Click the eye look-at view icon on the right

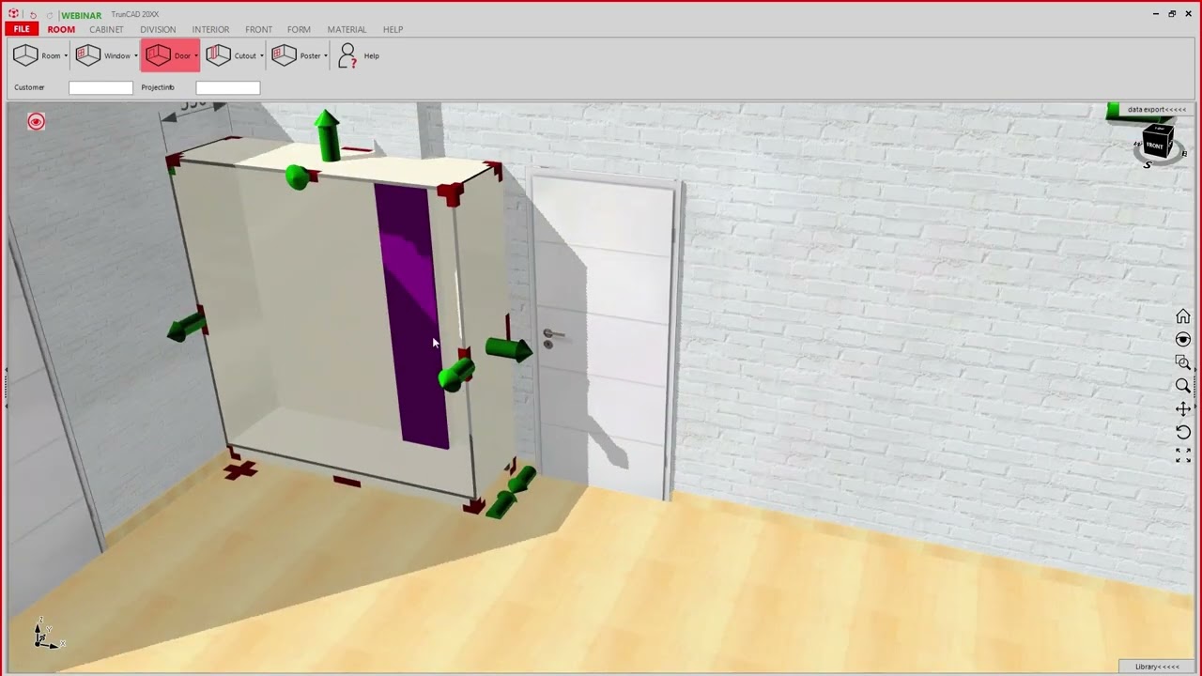[1182, 339]
